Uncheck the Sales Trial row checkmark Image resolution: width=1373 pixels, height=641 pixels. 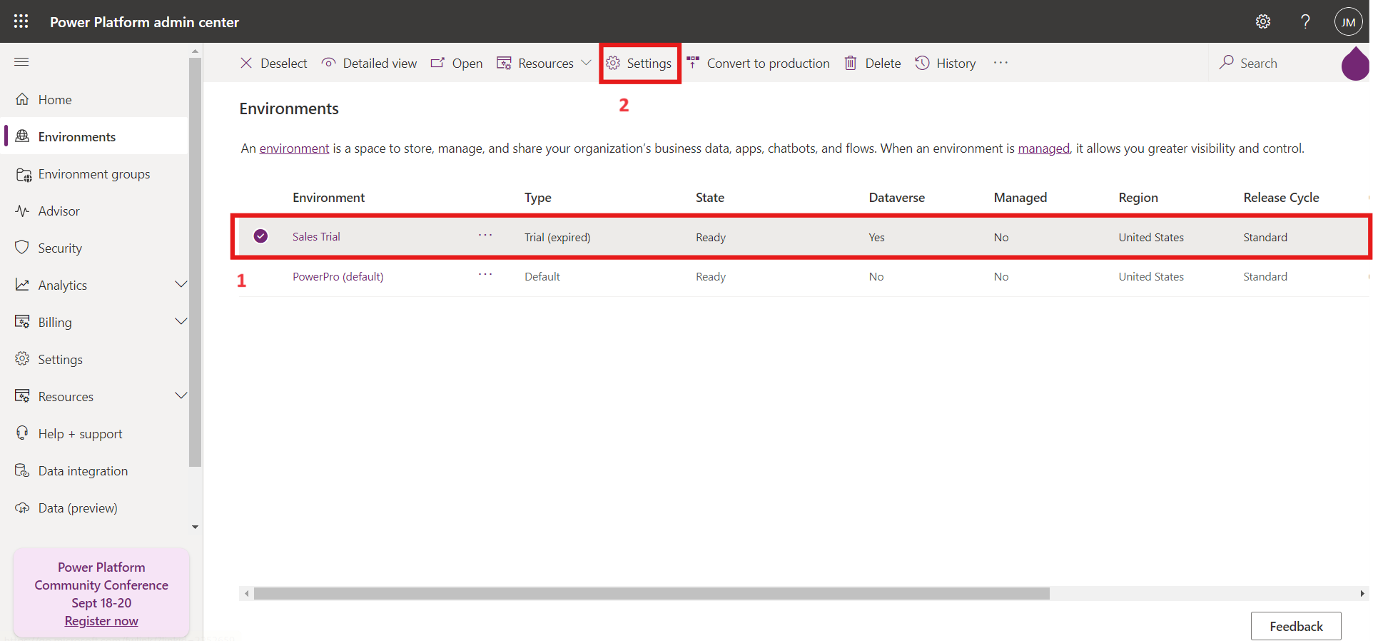coord(261,236)
